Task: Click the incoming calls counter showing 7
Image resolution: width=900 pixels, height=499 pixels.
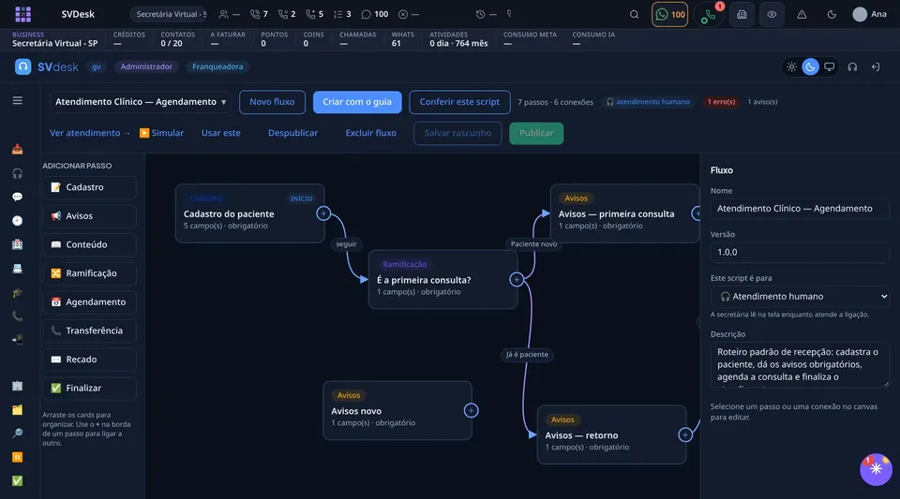Action: coord(259,14)
